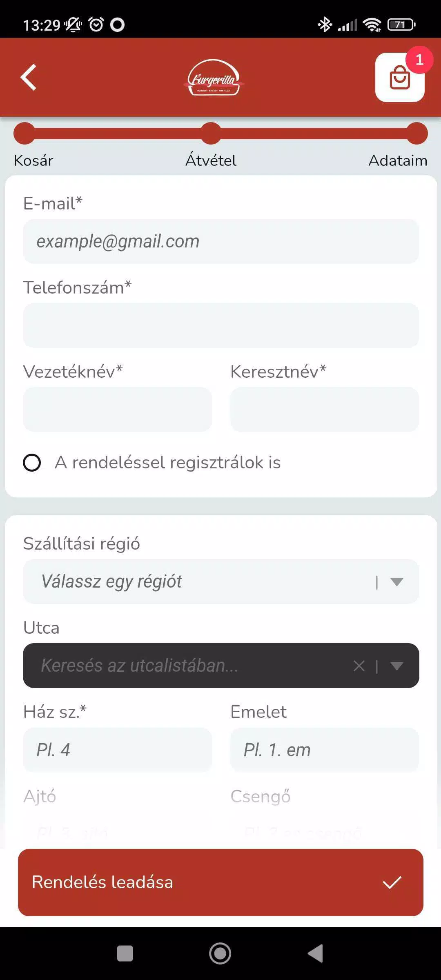Focus the Telefonszám input field
This screenshot has height=980, width=441.
coord(221,325)
